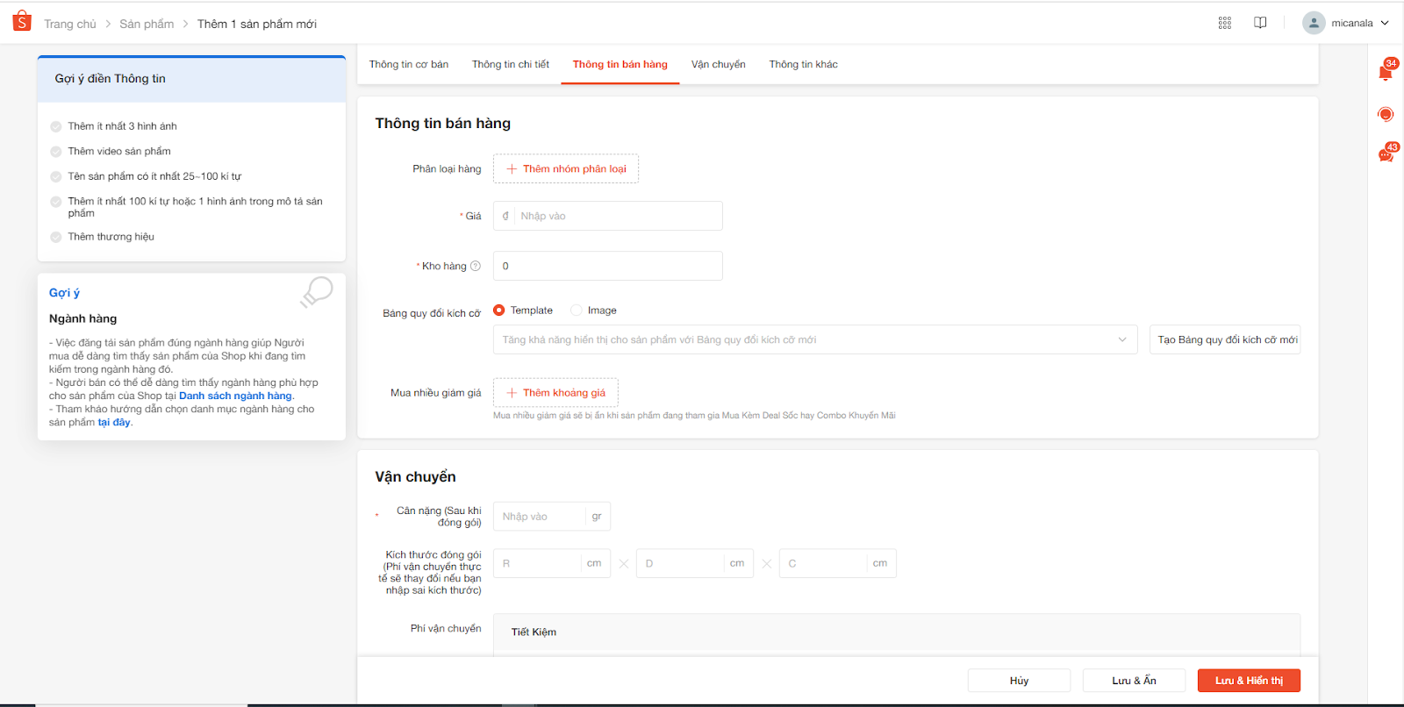Open chat messages icon with 43 badge
Screen dimensions: 1404x707
[x=1386, y=155]
